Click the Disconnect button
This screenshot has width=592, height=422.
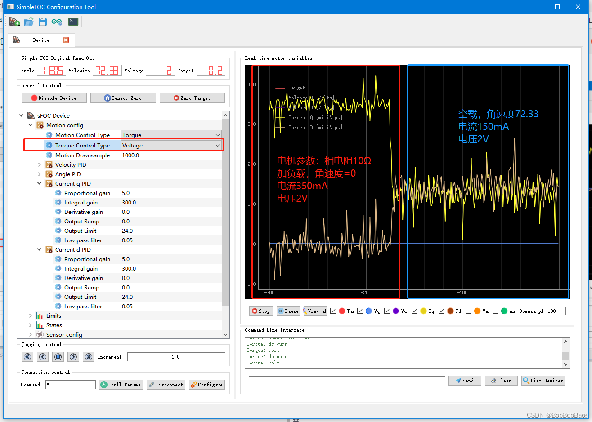pyautogui.click(x=166, y=385)
